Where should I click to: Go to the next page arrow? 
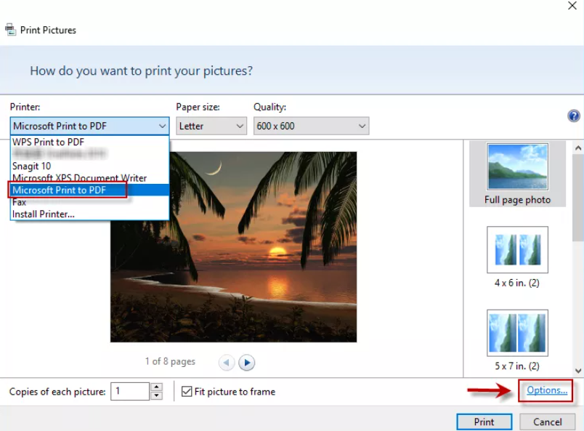(x=246, y=362)
